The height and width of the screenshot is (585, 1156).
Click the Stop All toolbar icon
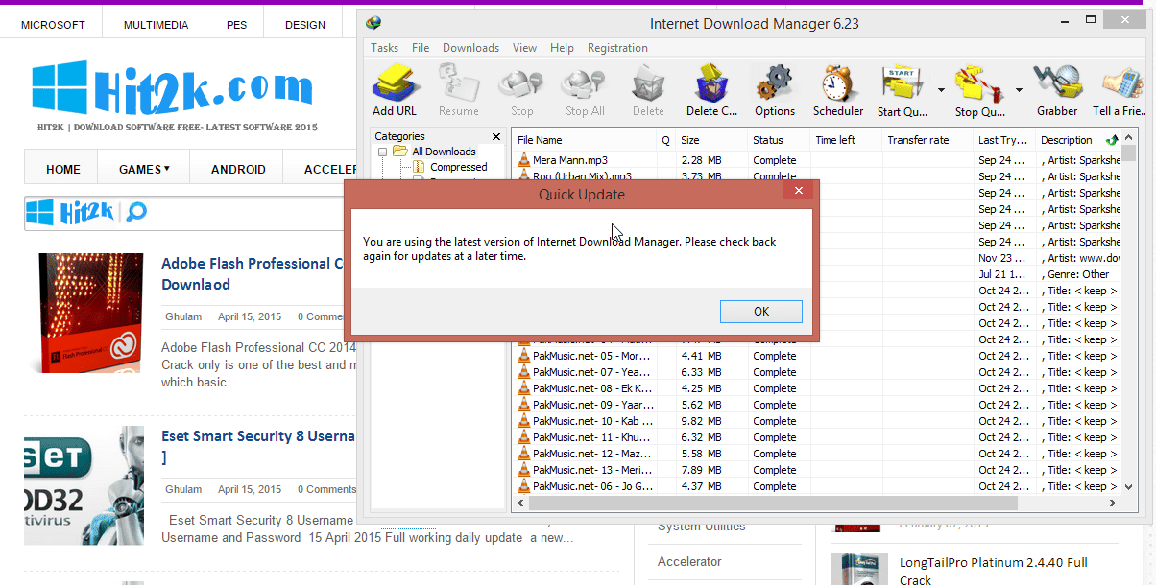(x=584, y=84)
